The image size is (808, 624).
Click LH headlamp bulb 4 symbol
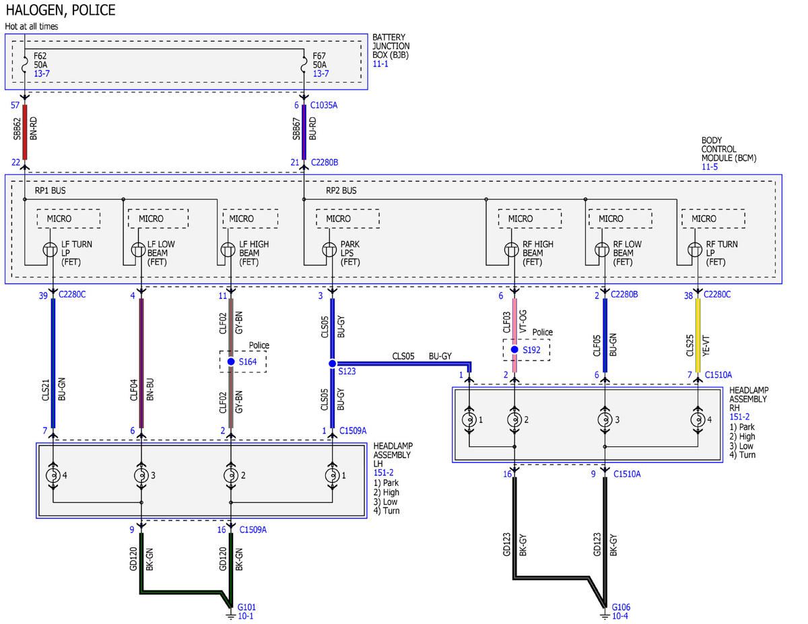(52, 475)
